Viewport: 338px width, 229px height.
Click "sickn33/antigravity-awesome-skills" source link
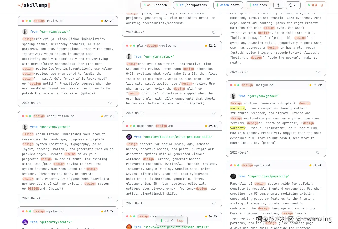[x=176, y=227]
